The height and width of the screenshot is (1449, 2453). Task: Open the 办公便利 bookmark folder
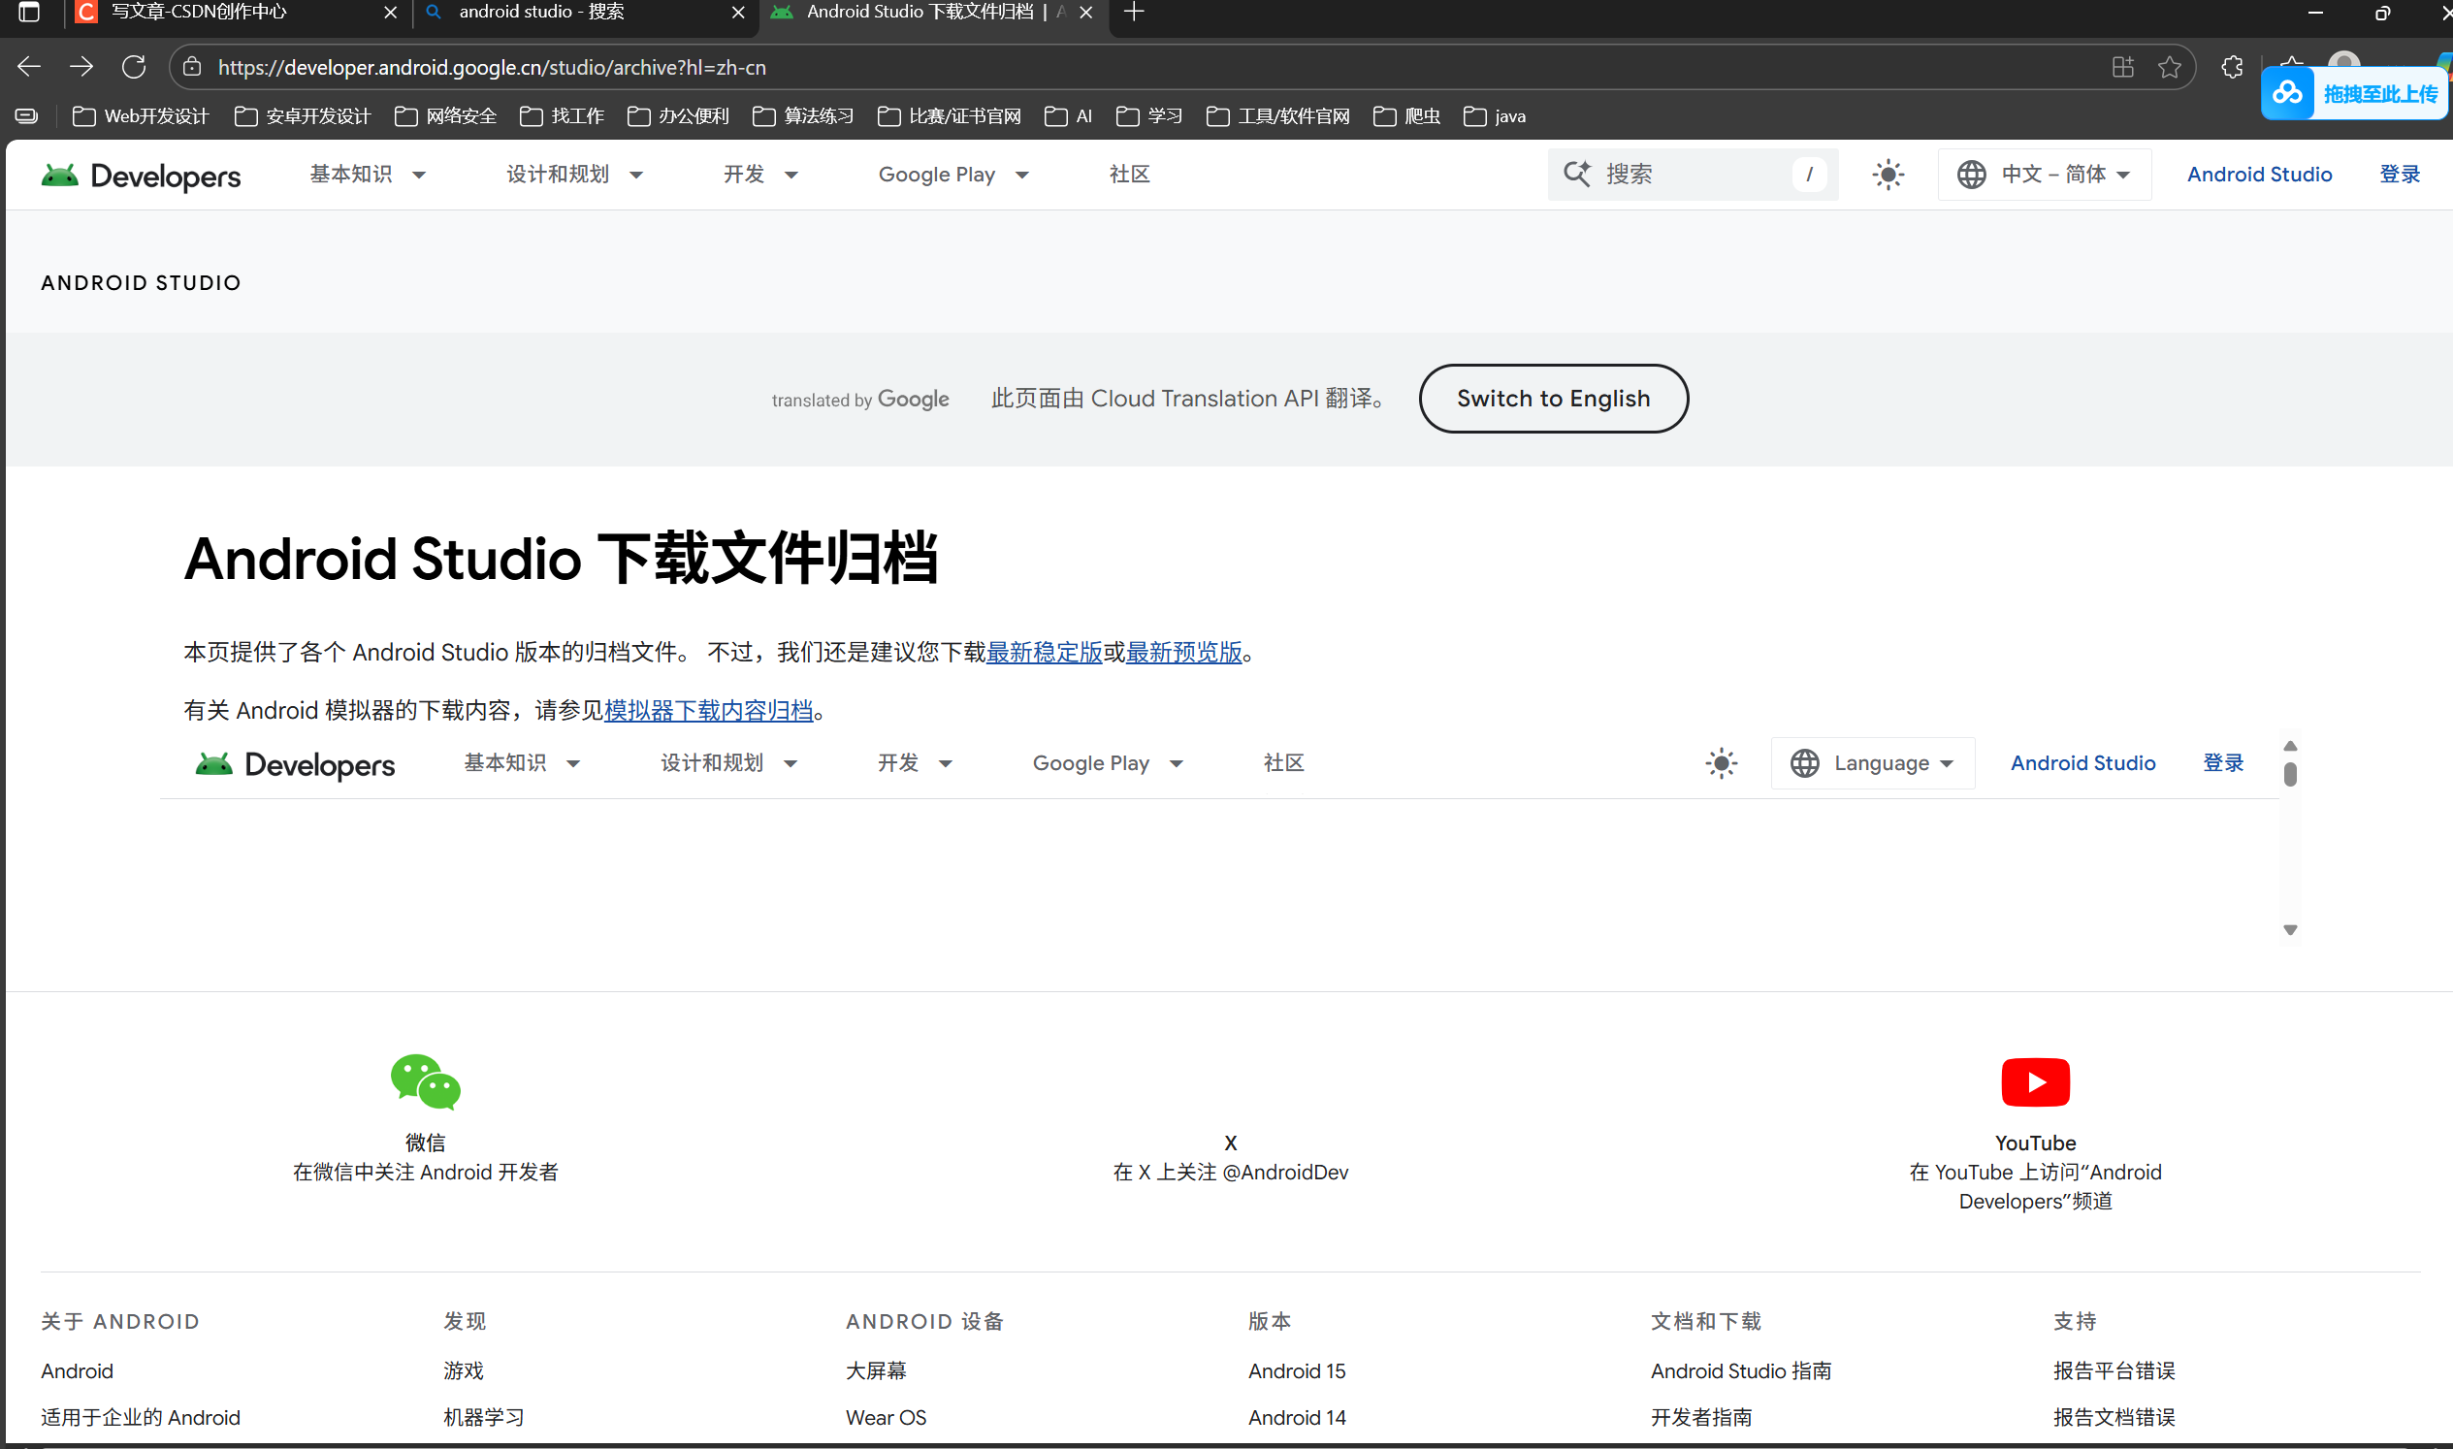[678, 116]
